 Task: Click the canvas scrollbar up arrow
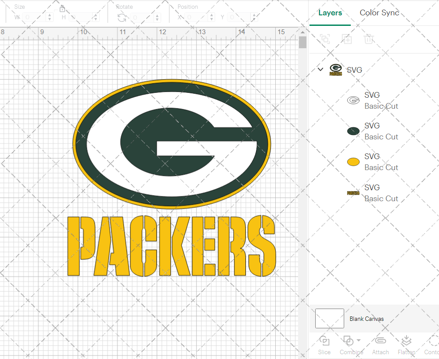click(x=302, y=32)
